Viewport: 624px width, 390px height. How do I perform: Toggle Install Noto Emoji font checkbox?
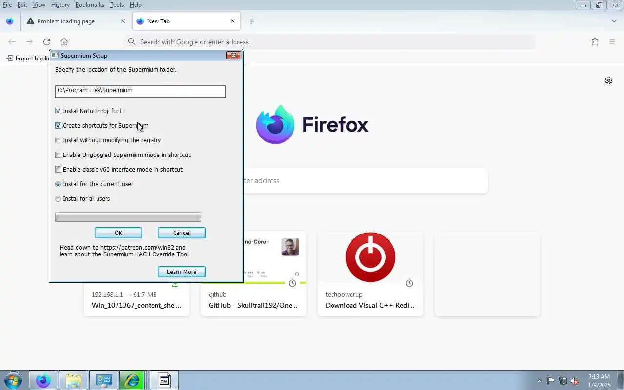pos(58,111)
